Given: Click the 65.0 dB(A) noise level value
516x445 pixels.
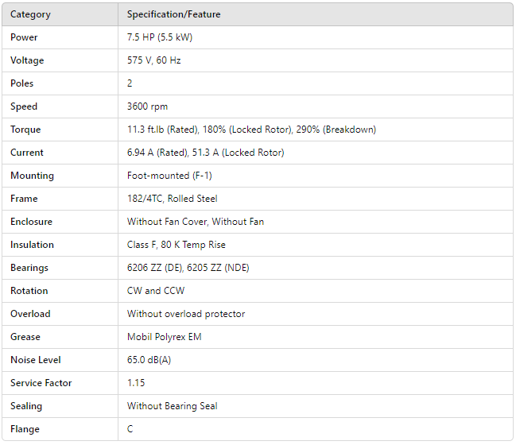Looking at the screenshot, I should click(150, 360).
